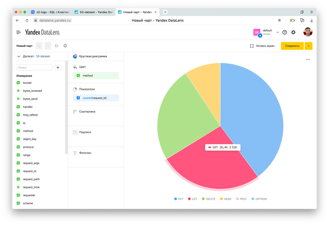Toggle PUT series in chart legend

(x=179, y=198)
